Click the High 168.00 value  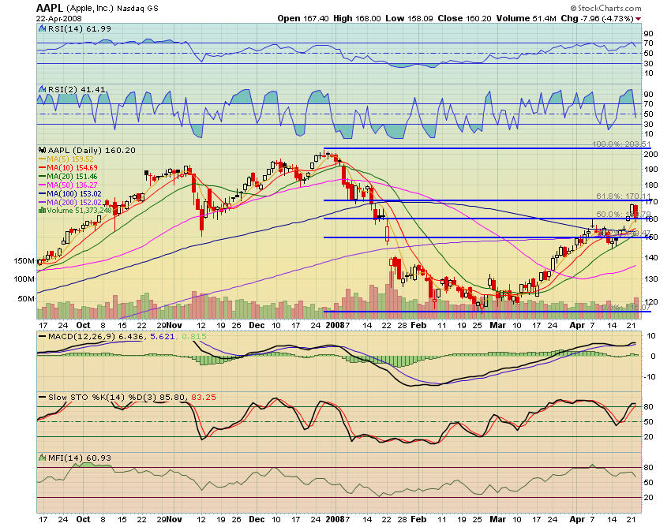pyautogui.click(x=357, y=18)
